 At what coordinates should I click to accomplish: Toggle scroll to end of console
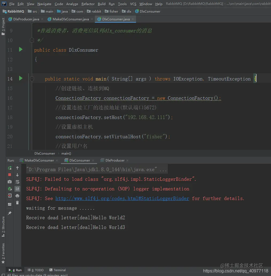click(17, 189)
